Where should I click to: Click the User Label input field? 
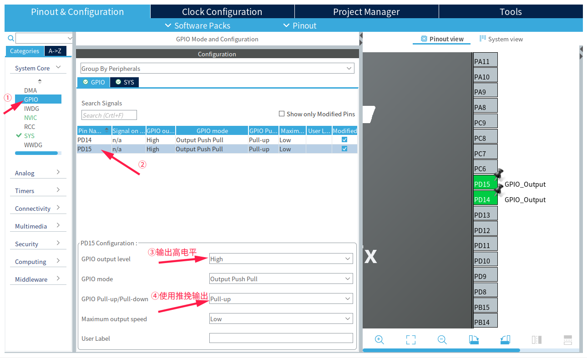[x=281, y=338]
